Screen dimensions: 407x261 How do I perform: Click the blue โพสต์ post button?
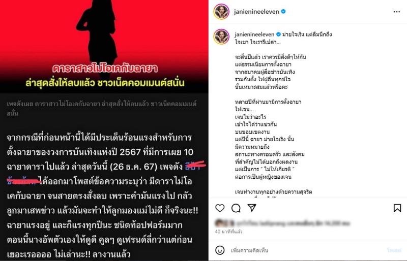tap(394, 250)
